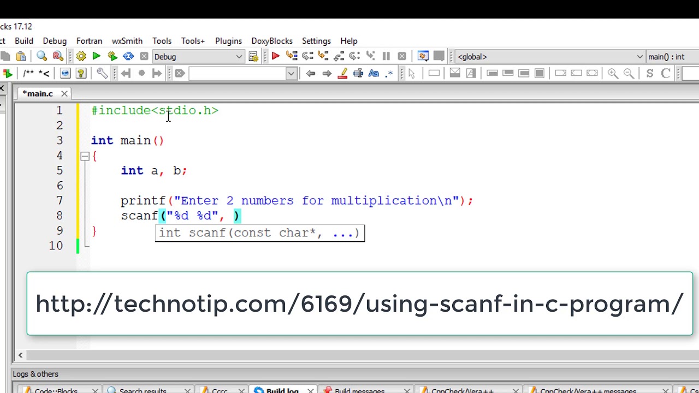Open the DoxyBlocks wrench preferences icon
Image resolution: width=699 pixels, height=393 pixels.
pos(102,73)
